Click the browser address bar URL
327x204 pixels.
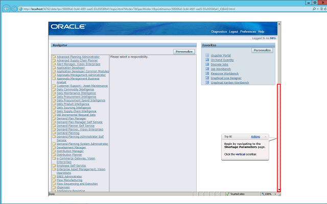click(128, 9)
